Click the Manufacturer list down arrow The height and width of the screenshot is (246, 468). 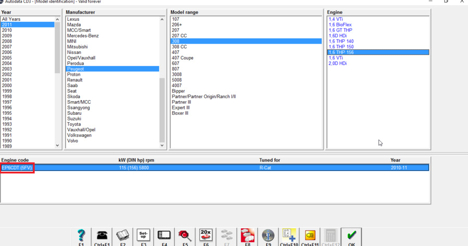point(162,146)
